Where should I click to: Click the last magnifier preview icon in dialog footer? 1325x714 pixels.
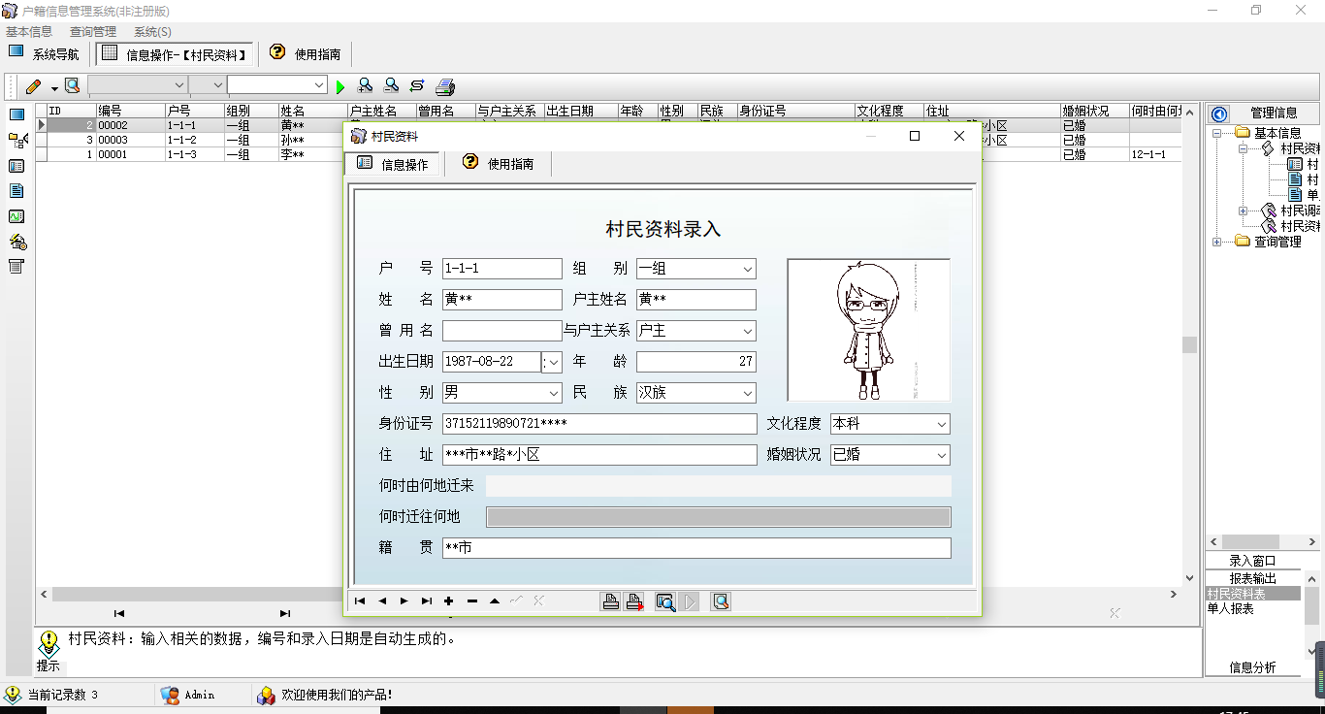[x=721, y=601]
